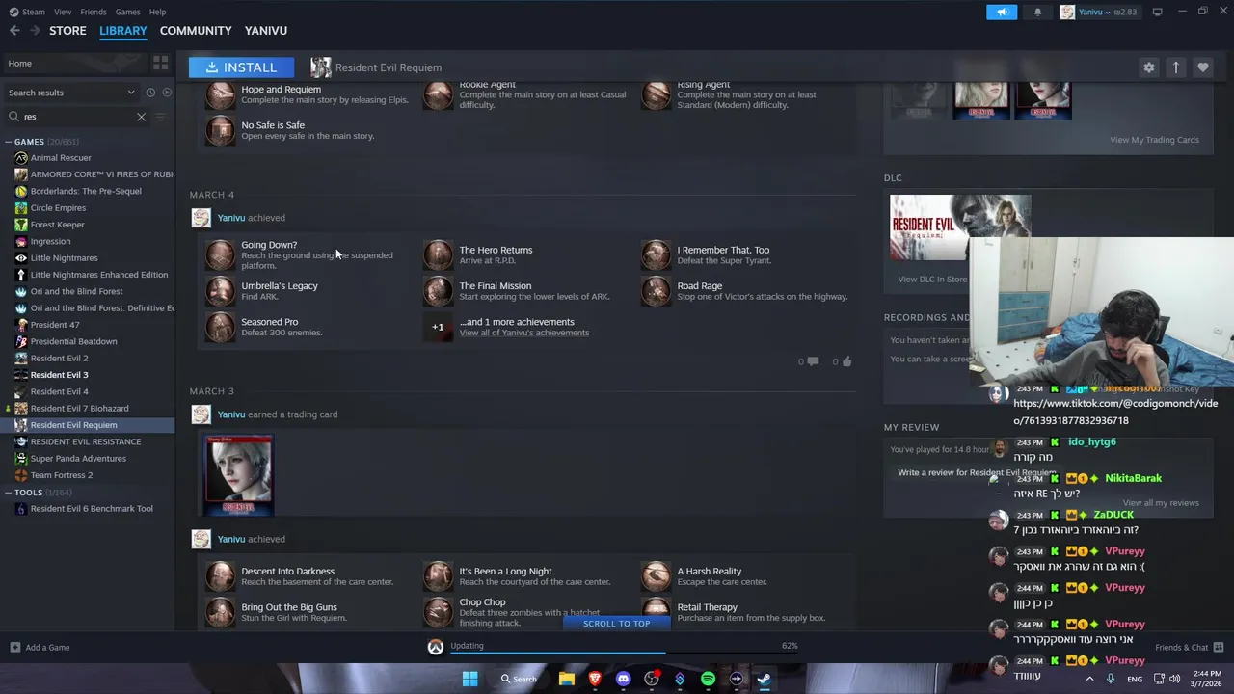
Task: Go back using the back arrow
Action: (x=14, y=31)
